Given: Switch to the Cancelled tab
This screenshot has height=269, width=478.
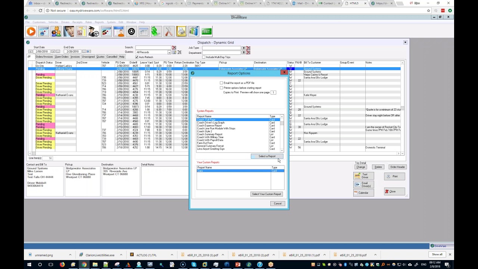Looking at the screenshot, I should point(112,57).
